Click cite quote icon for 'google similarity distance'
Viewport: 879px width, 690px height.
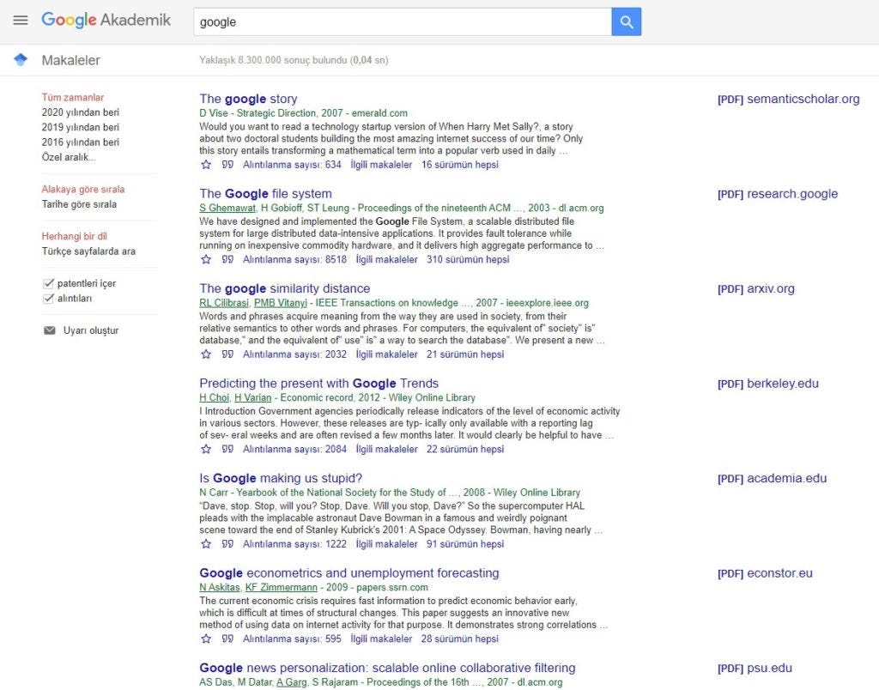click(227, 354)
